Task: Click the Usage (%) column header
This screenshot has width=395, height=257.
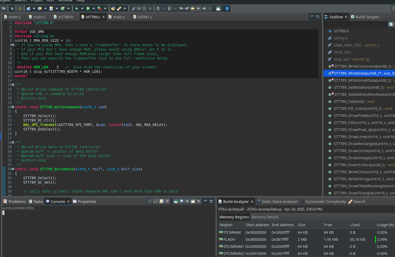Action: click(x=385, y=225)
